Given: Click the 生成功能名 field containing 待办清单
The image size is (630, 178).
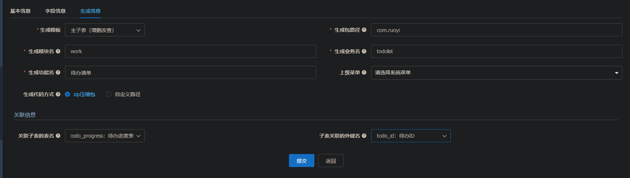Looking at the screenshot, I should (x=190, y=72).
